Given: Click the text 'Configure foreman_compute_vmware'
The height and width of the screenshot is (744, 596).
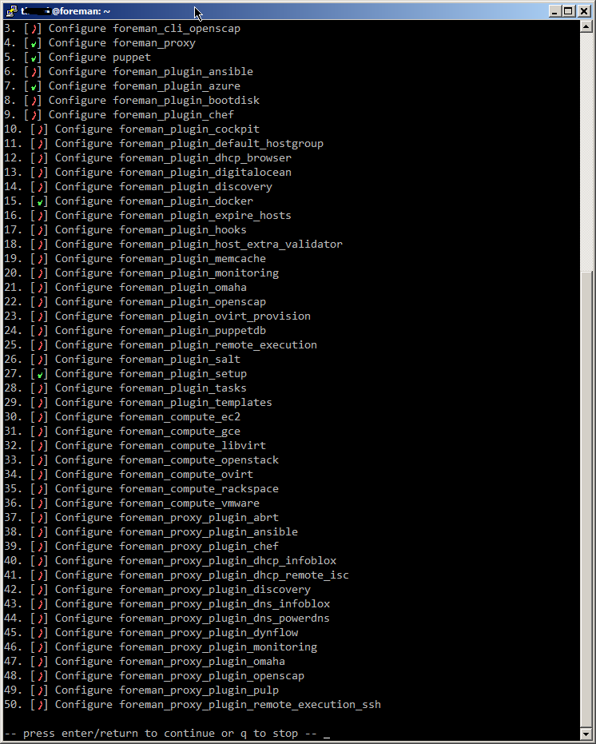Looking at the screenshot, I should click(157, 503).
